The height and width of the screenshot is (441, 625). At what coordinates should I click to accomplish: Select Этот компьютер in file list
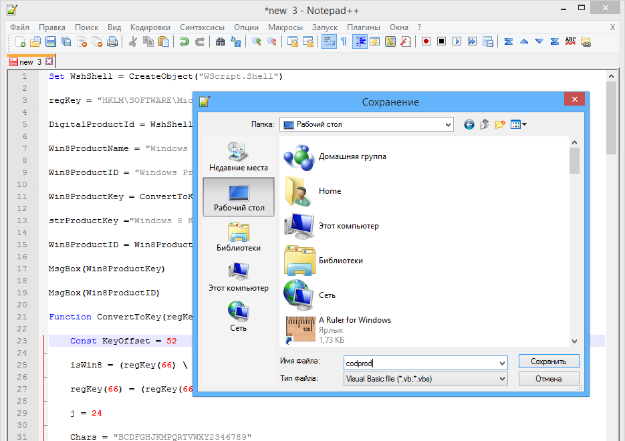(332, 226)
